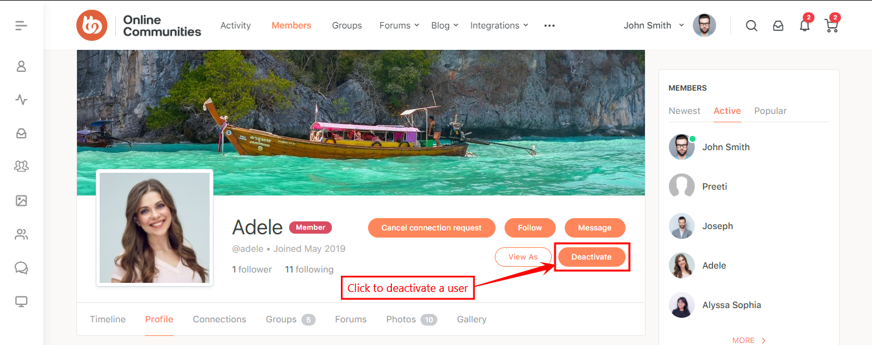Switch to the Timeline profile tab
Screen dimensions: 872x345
click(x=107, y=319)
